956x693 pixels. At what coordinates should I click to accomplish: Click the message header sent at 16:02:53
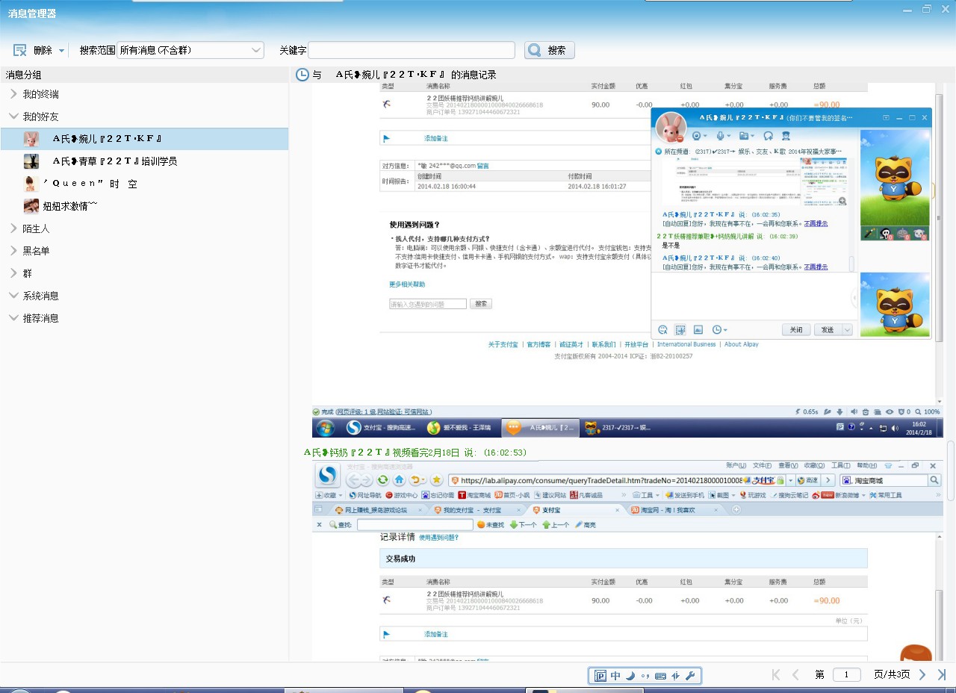click(416, 453)
